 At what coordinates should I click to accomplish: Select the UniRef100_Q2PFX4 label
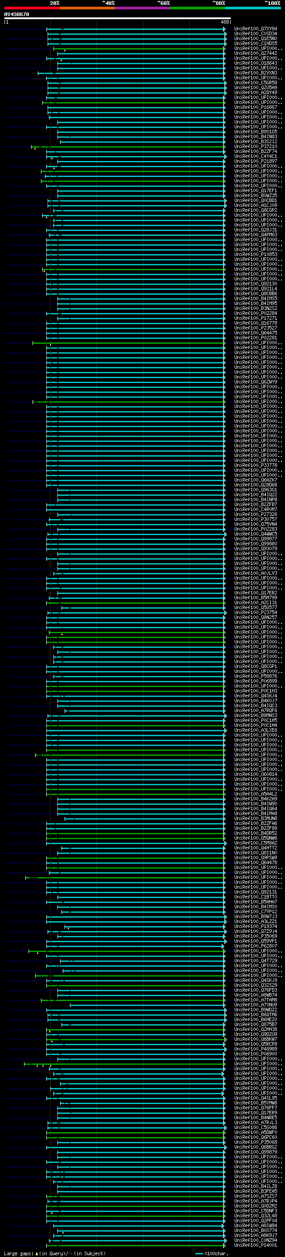tap(256, 1221)
